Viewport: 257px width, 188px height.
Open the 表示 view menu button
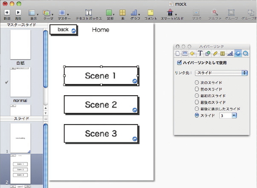(x=33, y=15)
